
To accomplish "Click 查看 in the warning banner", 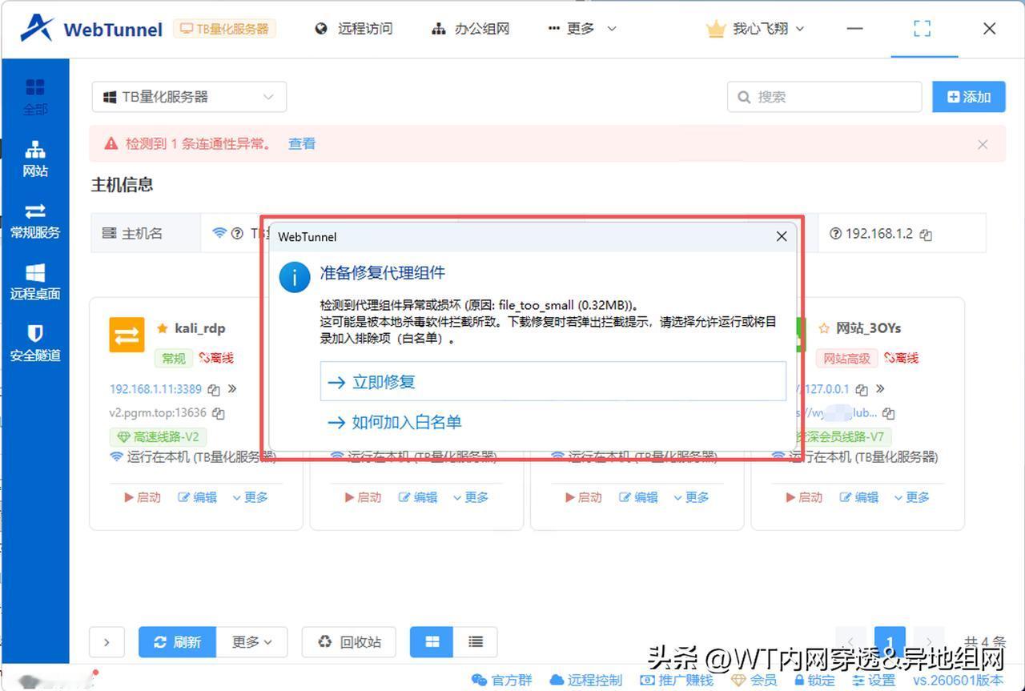I will [x=302, y=144].
